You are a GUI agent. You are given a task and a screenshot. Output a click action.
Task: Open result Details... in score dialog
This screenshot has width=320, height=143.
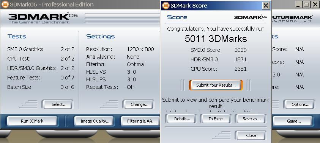[x=181, y=119]
